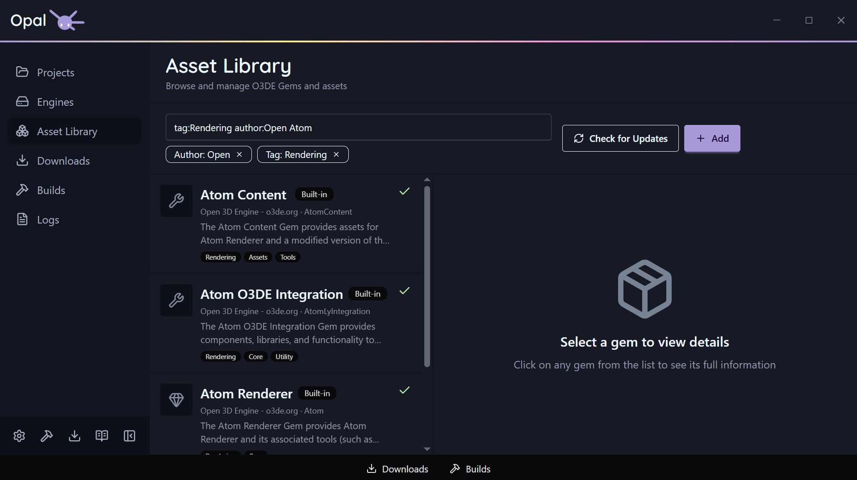This screenshot has width=857, height=480.
Task: Click the hammer builds icon in footer
Action: [x=47, y=436]
